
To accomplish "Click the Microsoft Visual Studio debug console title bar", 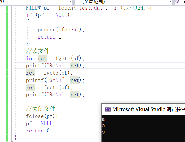I will 143,109.
